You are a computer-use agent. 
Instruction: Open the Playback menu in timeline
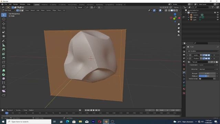coord(11,110)
